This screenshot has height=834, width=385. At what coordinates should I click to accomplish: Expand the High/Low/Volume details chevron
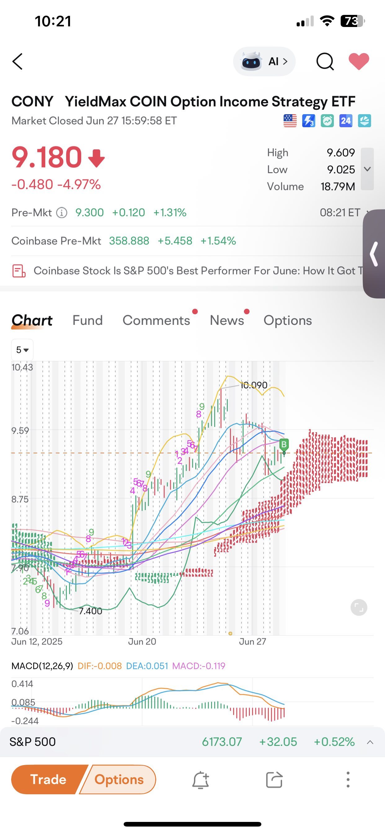(x=367, y=169)
